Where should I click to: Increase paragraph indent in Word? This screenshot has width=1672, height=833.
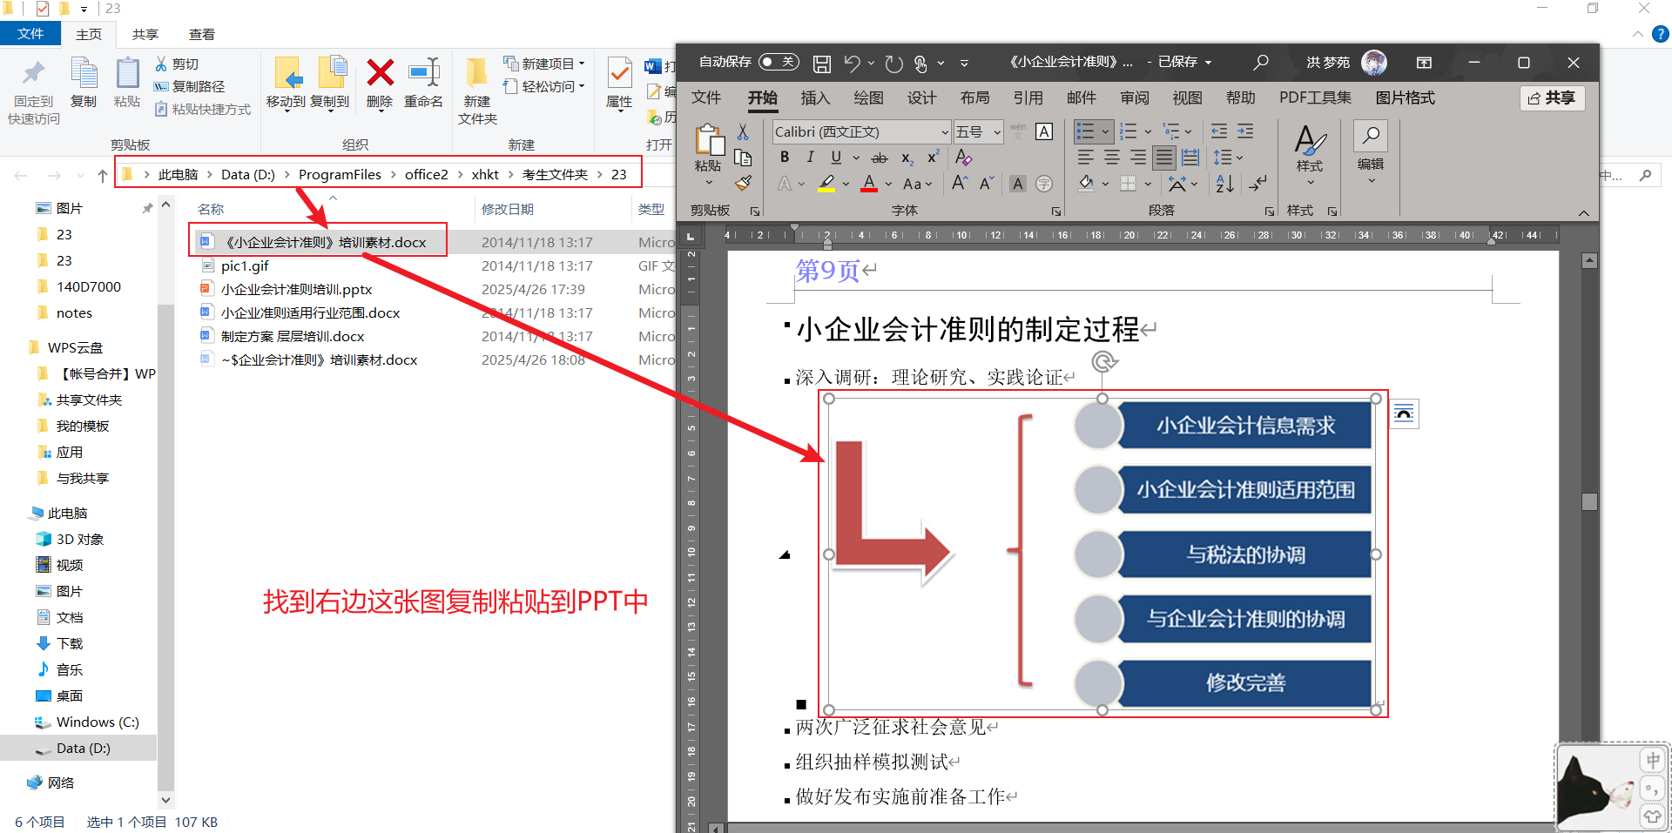click(x=1246, y=131)
